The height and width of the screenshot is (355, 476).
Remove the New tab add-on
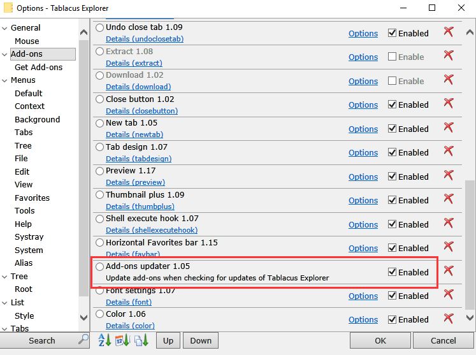click(449, 127)
